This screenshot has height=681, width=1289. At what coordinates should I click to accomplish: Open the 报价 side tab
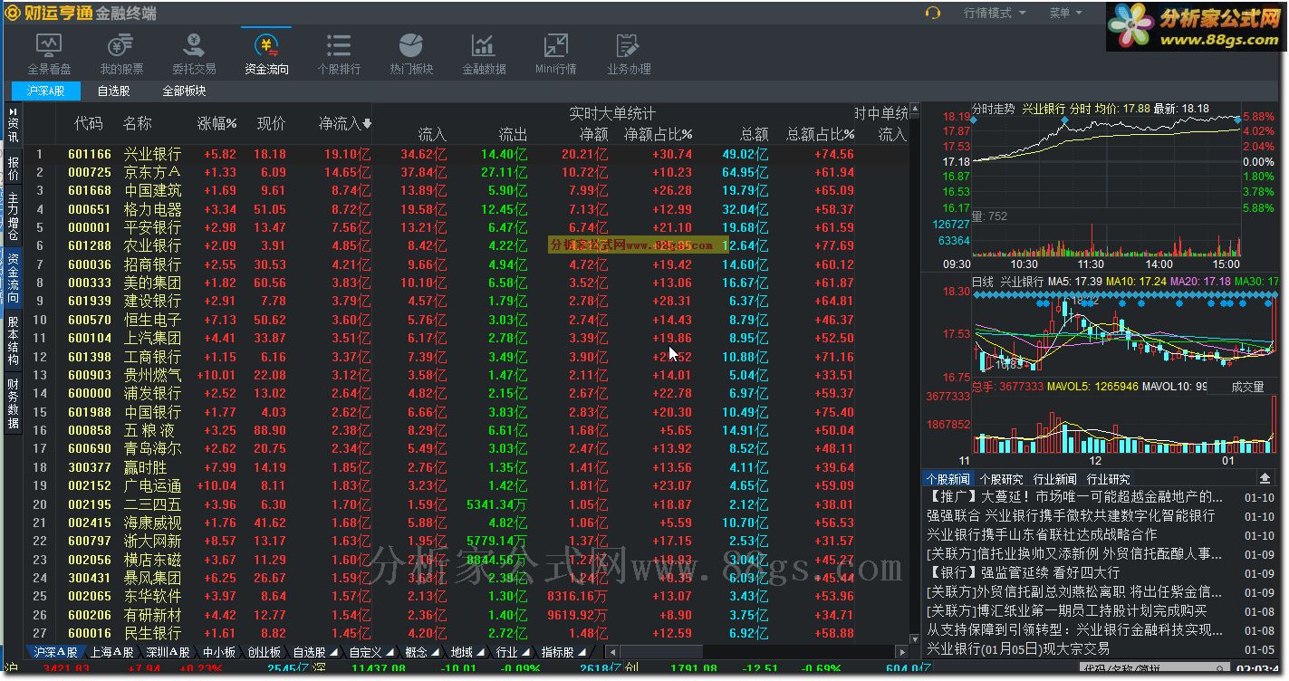13,168
